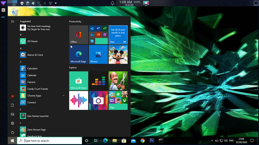The height and width of the screenshot is (145, 259).
Task: Open the Windows battery tray icon
Action: pos(217,141)
